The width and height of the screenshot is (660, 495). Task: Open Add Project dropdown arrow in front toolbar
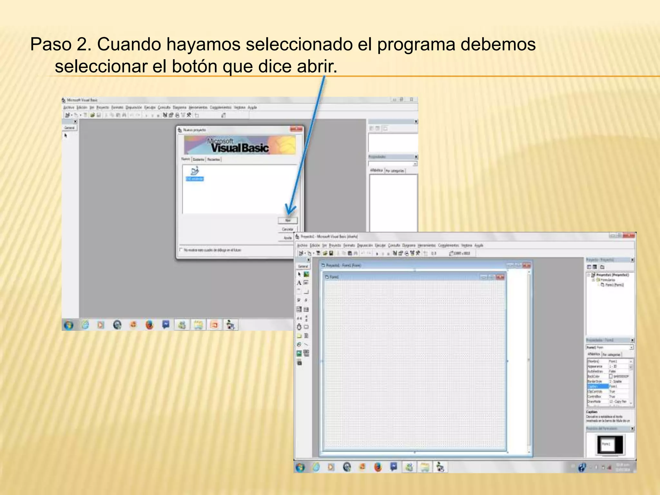coord(305,254)
